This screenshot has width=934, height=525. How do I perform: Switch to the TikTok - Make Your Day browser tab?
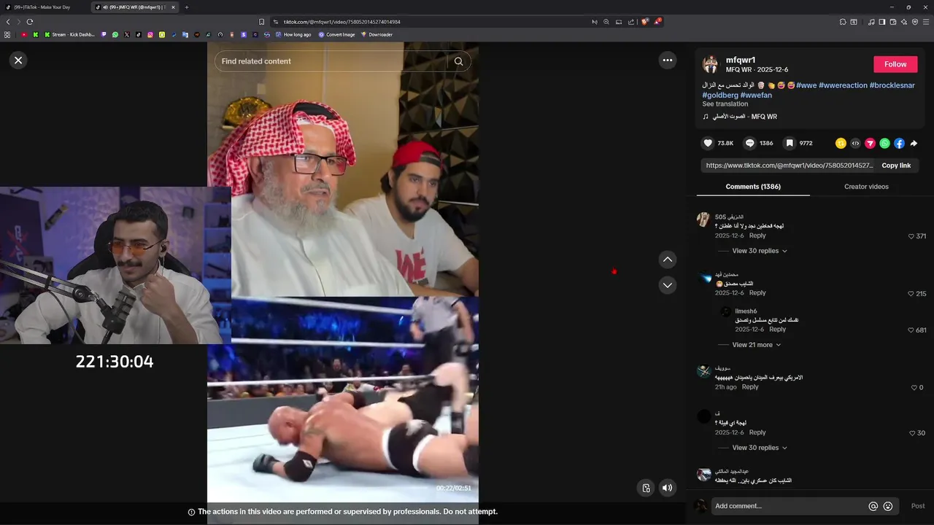[42, 7]
